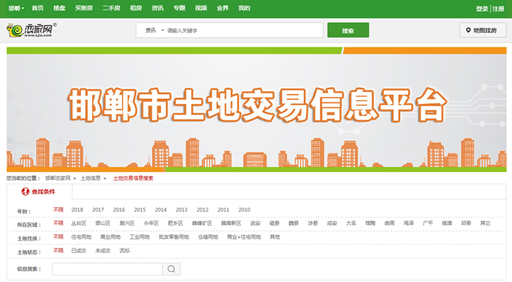
Task: Filter land type 住宅用地
Action: point(81,237)
